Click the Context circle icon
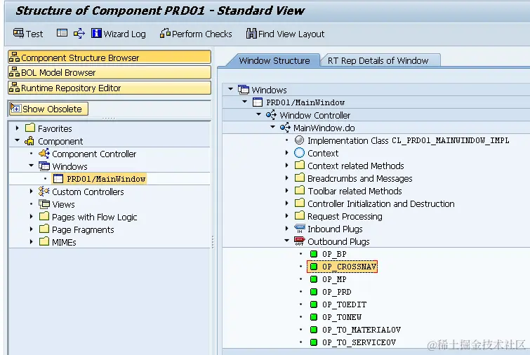 click(299, 153)
